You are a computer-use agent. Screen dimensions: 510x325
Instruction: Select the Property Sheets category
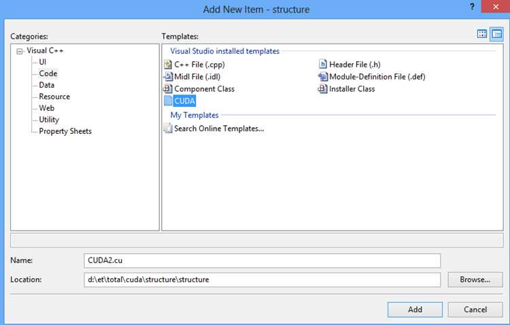(x=65, y=131)
